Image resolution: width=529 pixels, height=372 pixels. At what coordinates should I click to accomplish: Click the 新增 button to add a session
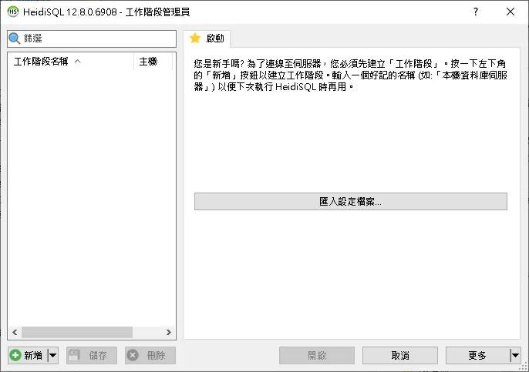pyautogui.click(x=28, y=355)
